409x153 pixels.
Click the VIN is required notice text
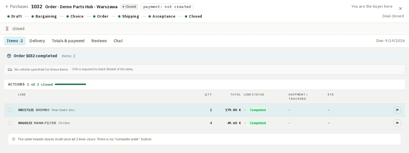pos(103,69)
